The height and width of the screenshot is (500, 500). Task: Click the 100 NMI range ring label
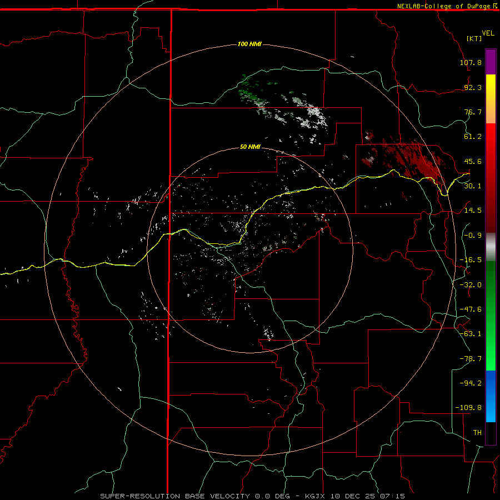(249, 44)
